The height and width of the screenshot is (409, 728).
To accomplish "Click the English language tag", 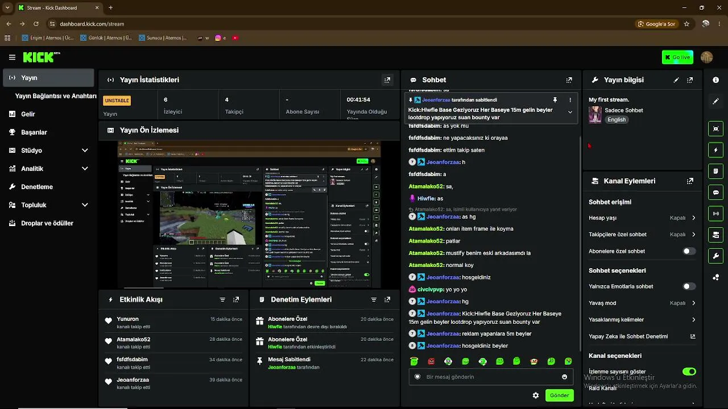I will pyautogui.click(x=617, y=120).
